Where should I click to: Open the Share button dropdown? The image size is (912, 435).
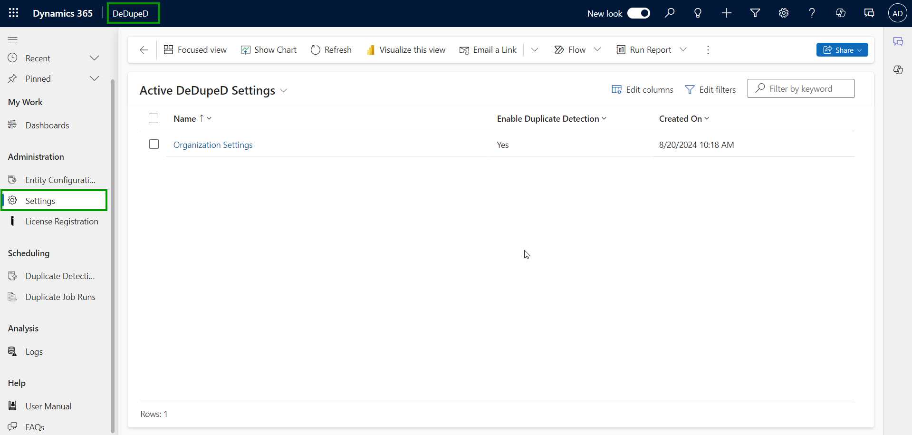842,50
